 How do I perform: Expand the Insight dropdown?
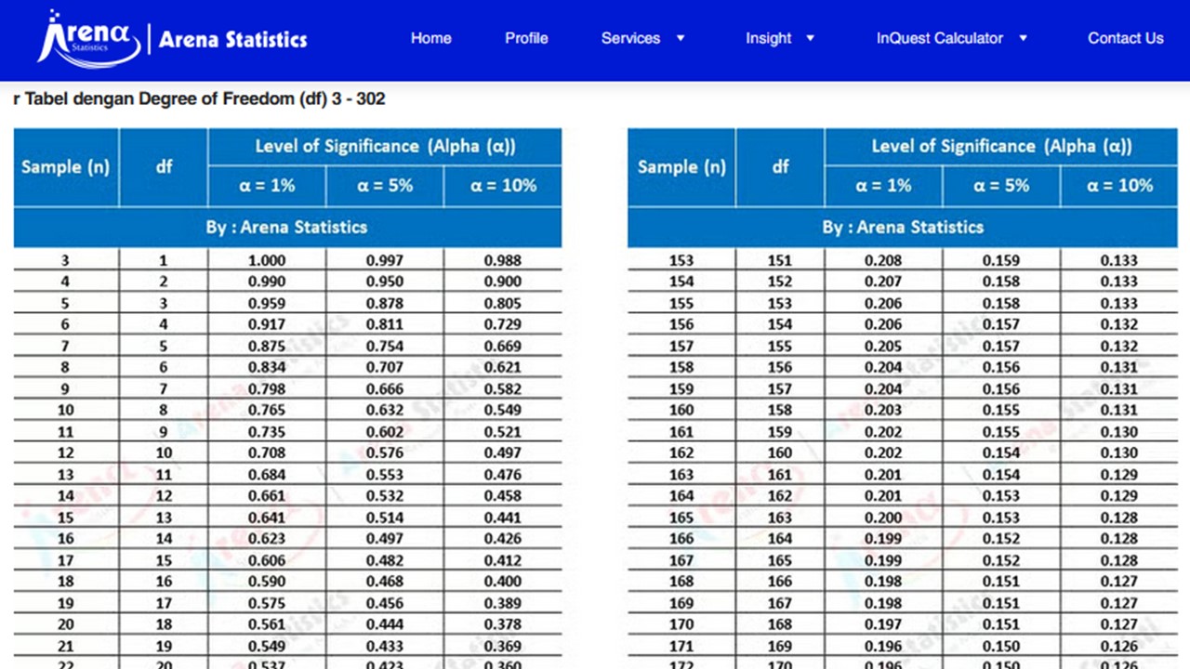(770, 38)
